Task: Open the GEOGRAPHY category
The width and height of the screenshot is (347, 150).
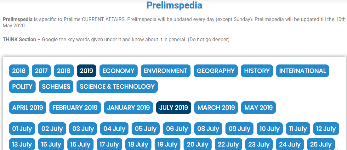Action: [216, 71]
